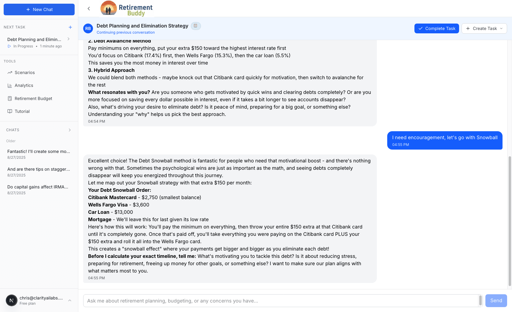This screenshot has height=312, width=512.
Task: Expand the account menu for chris@clarityailabs
Action: click(x=70, y=300)
